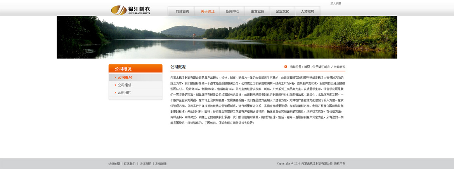Screen dimensions: 454x178
Task: Click the 锦江制衣 logo in the header
Action: [x=130, y=10]
